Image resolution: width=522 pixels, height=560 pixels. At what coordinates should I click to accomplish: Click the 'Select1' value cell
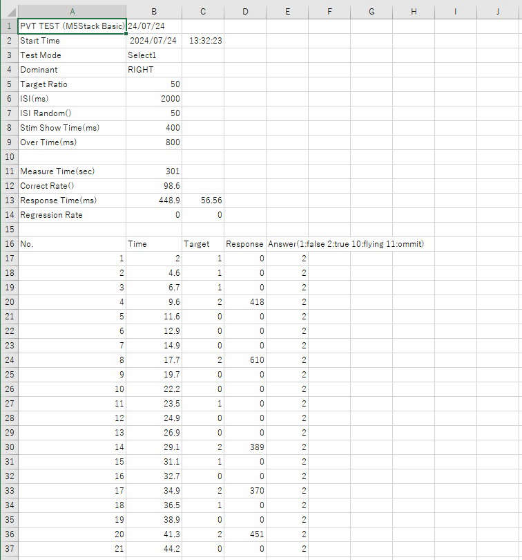[154, 55]
